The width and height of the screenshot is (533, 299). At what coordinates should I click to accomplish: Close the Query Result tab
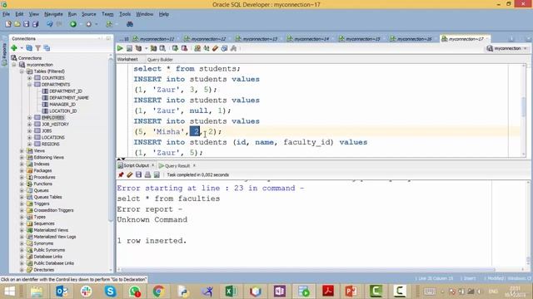click(194, 166)
